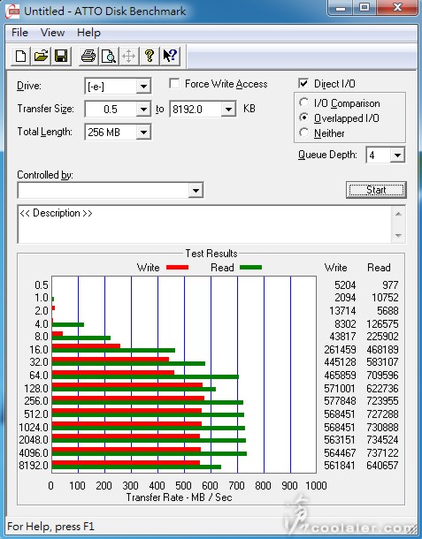Click the New document toolbar icon
This screenshot has width=422, height=539.
(x=20, y=56)
